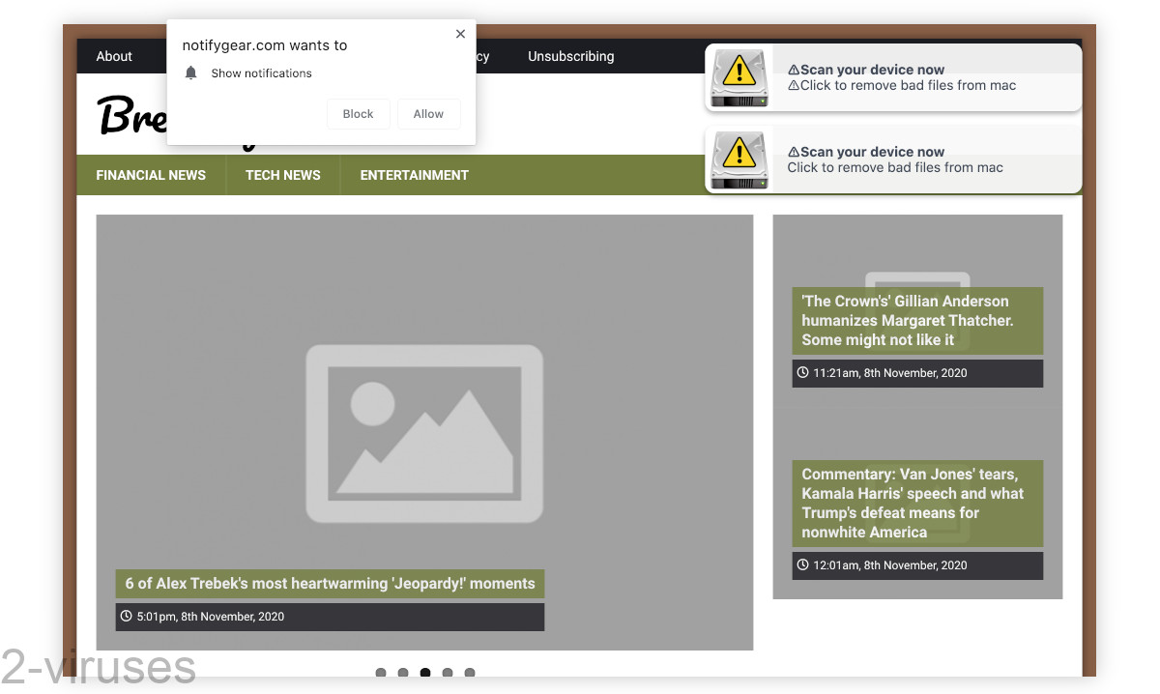
Task: Close the notification permission dialog
Action: (x=461, y=33)
